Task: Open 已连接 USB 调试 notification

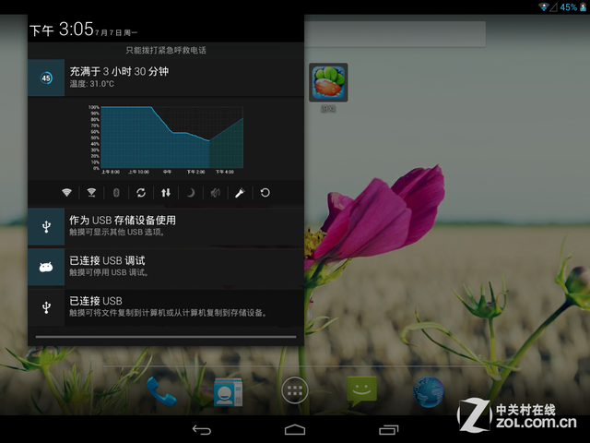Action: [166, 267]
